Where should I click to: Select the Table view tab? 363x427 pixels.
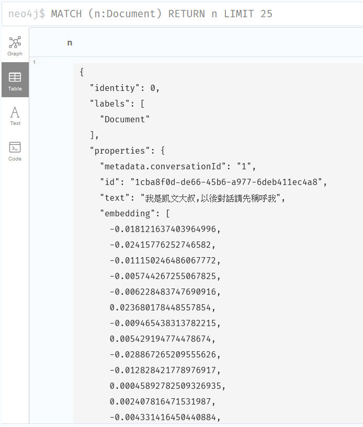click(x=15, y=80)
